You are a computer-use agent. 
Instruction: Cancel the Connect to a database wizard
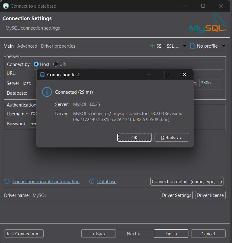208,234
